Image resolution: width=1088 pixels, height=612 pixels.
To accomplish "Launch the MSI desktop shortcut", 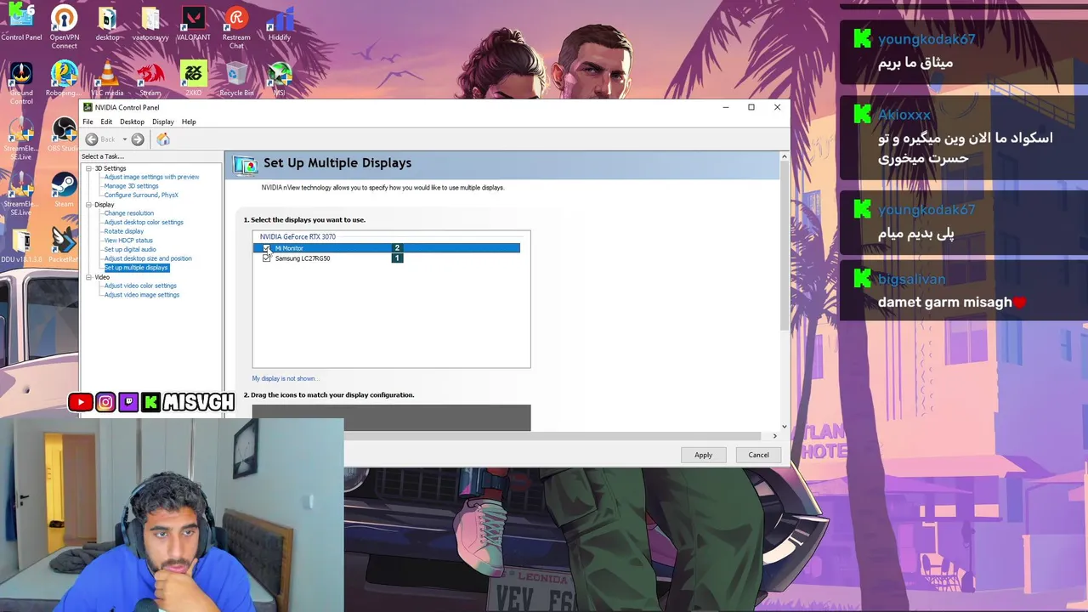I will click(279, 77).
